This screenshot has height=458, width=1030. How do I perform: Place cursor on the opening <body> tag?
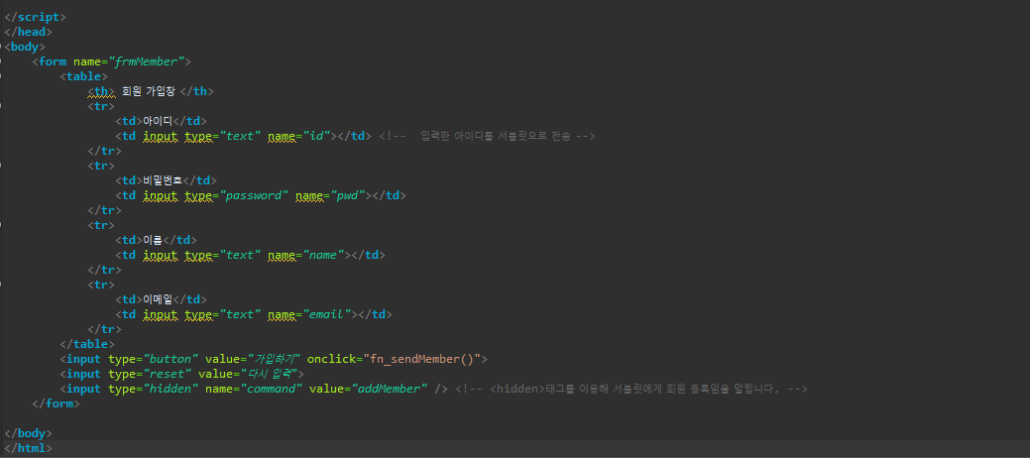(25, 47)
